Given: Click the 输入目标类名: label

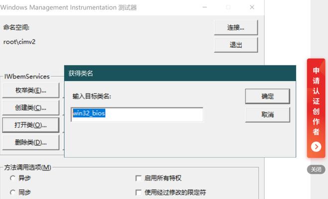Looking at the screenshot, I should point(92,97).
